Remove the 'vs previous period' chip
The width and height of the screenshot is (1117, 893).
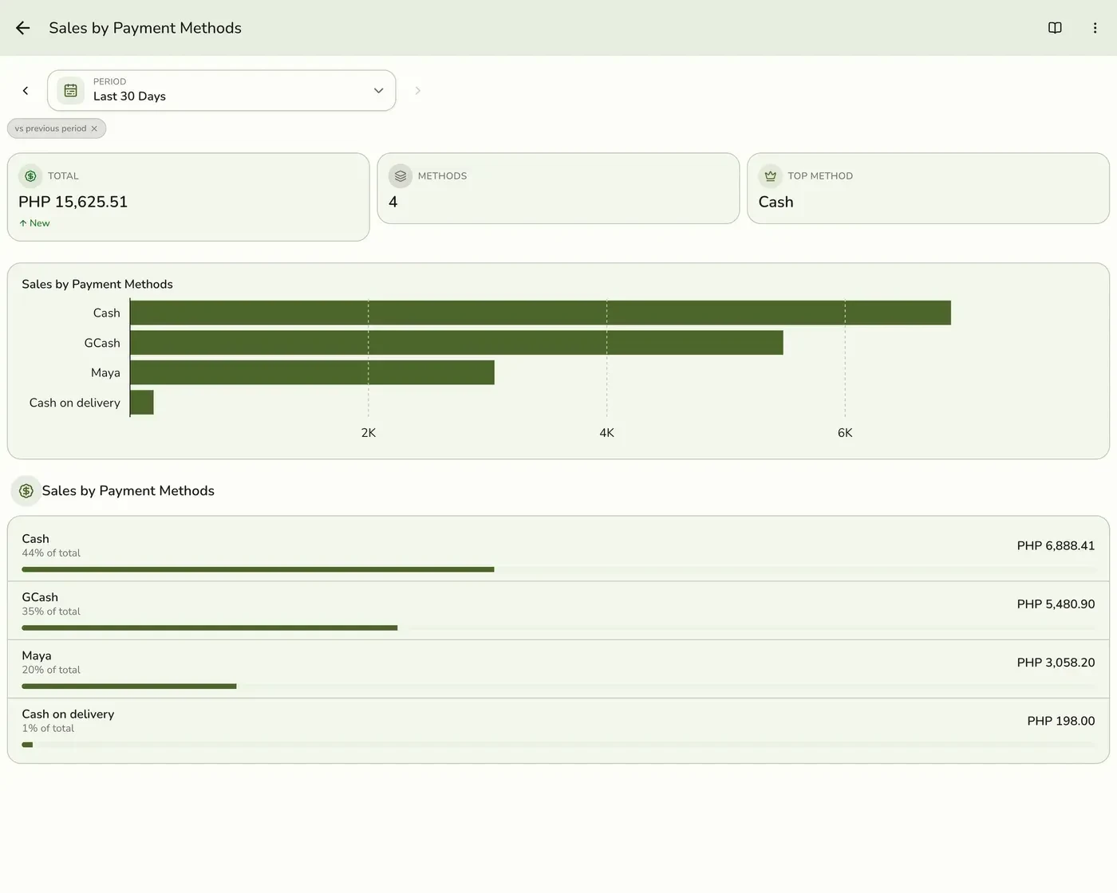point(94,128)
